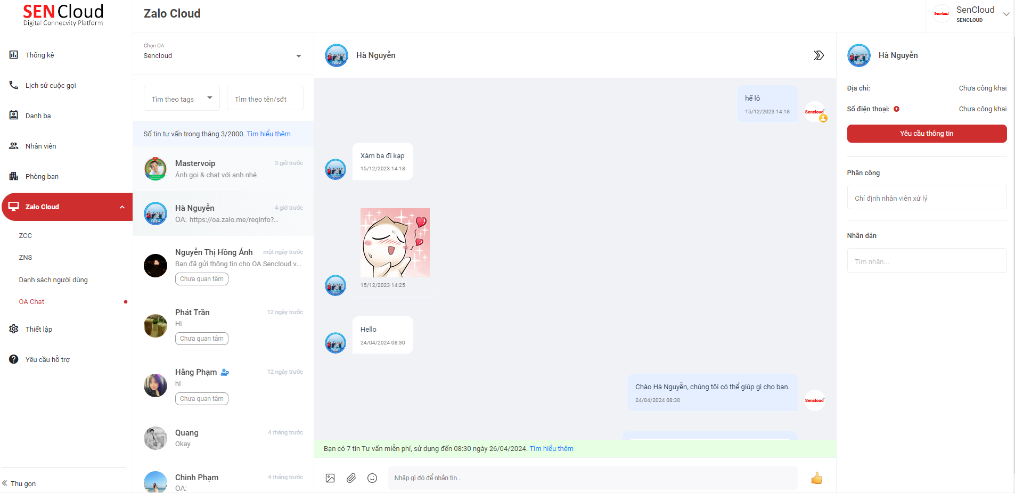Select the ZNS submenu item
1015x493 pixels.
[x=26, y=257]
